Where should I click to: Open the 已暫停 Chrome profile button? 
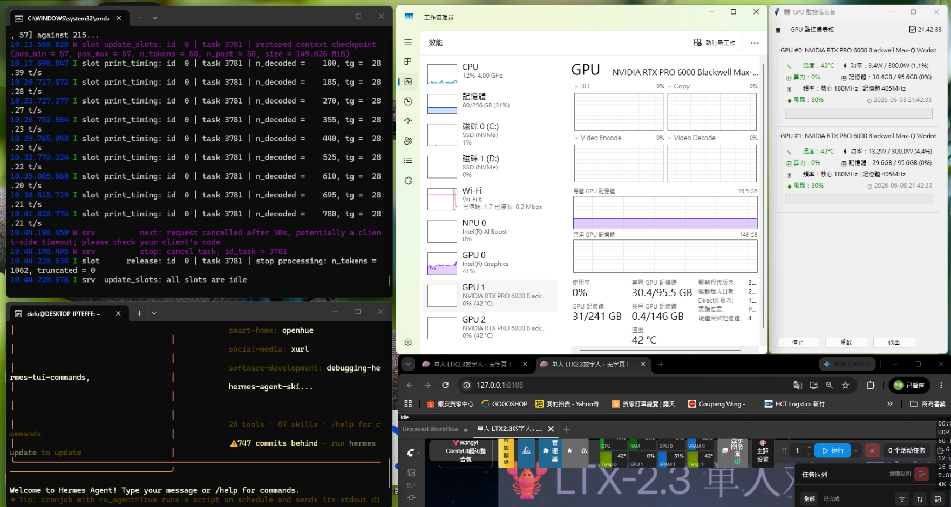[909, 385]
